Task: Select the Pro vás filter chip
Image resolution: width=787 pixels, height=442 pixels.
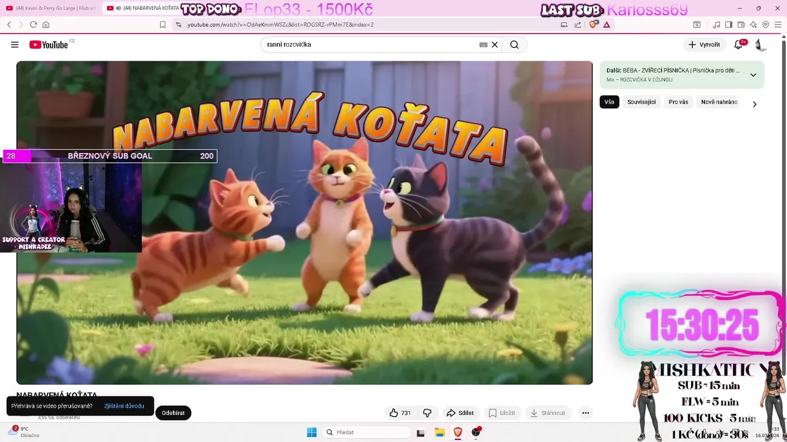Action: coord(678,102)
